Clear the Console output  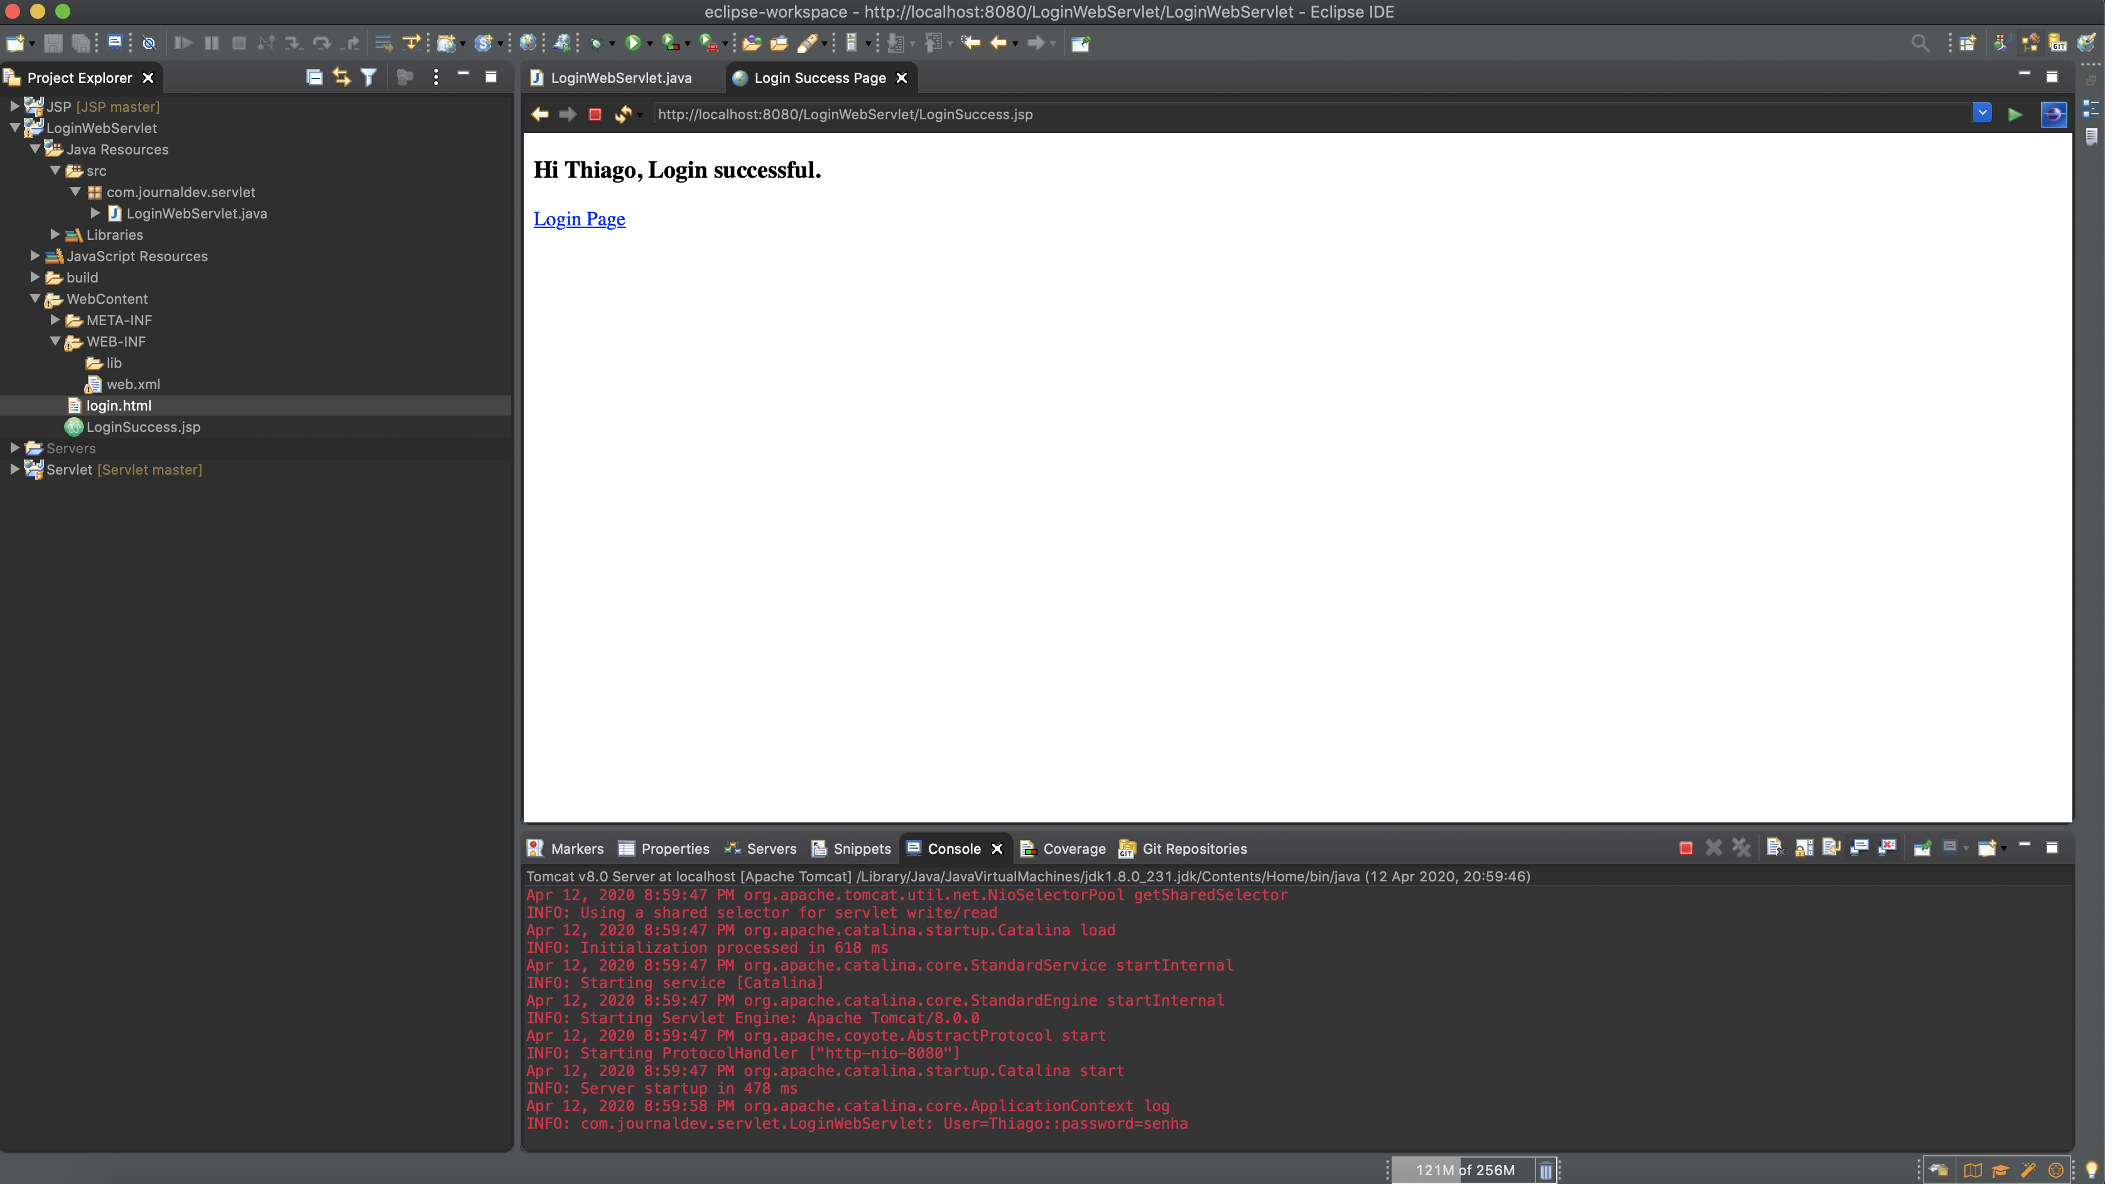coord(1775,848)
